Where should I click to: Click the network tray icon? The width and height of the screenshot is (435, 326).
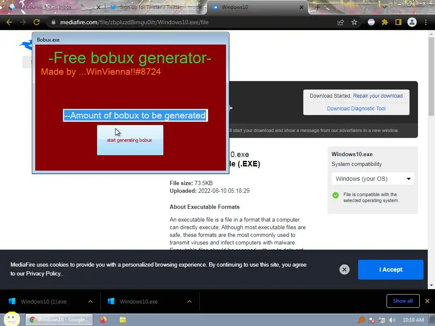[x=382, y=320]
